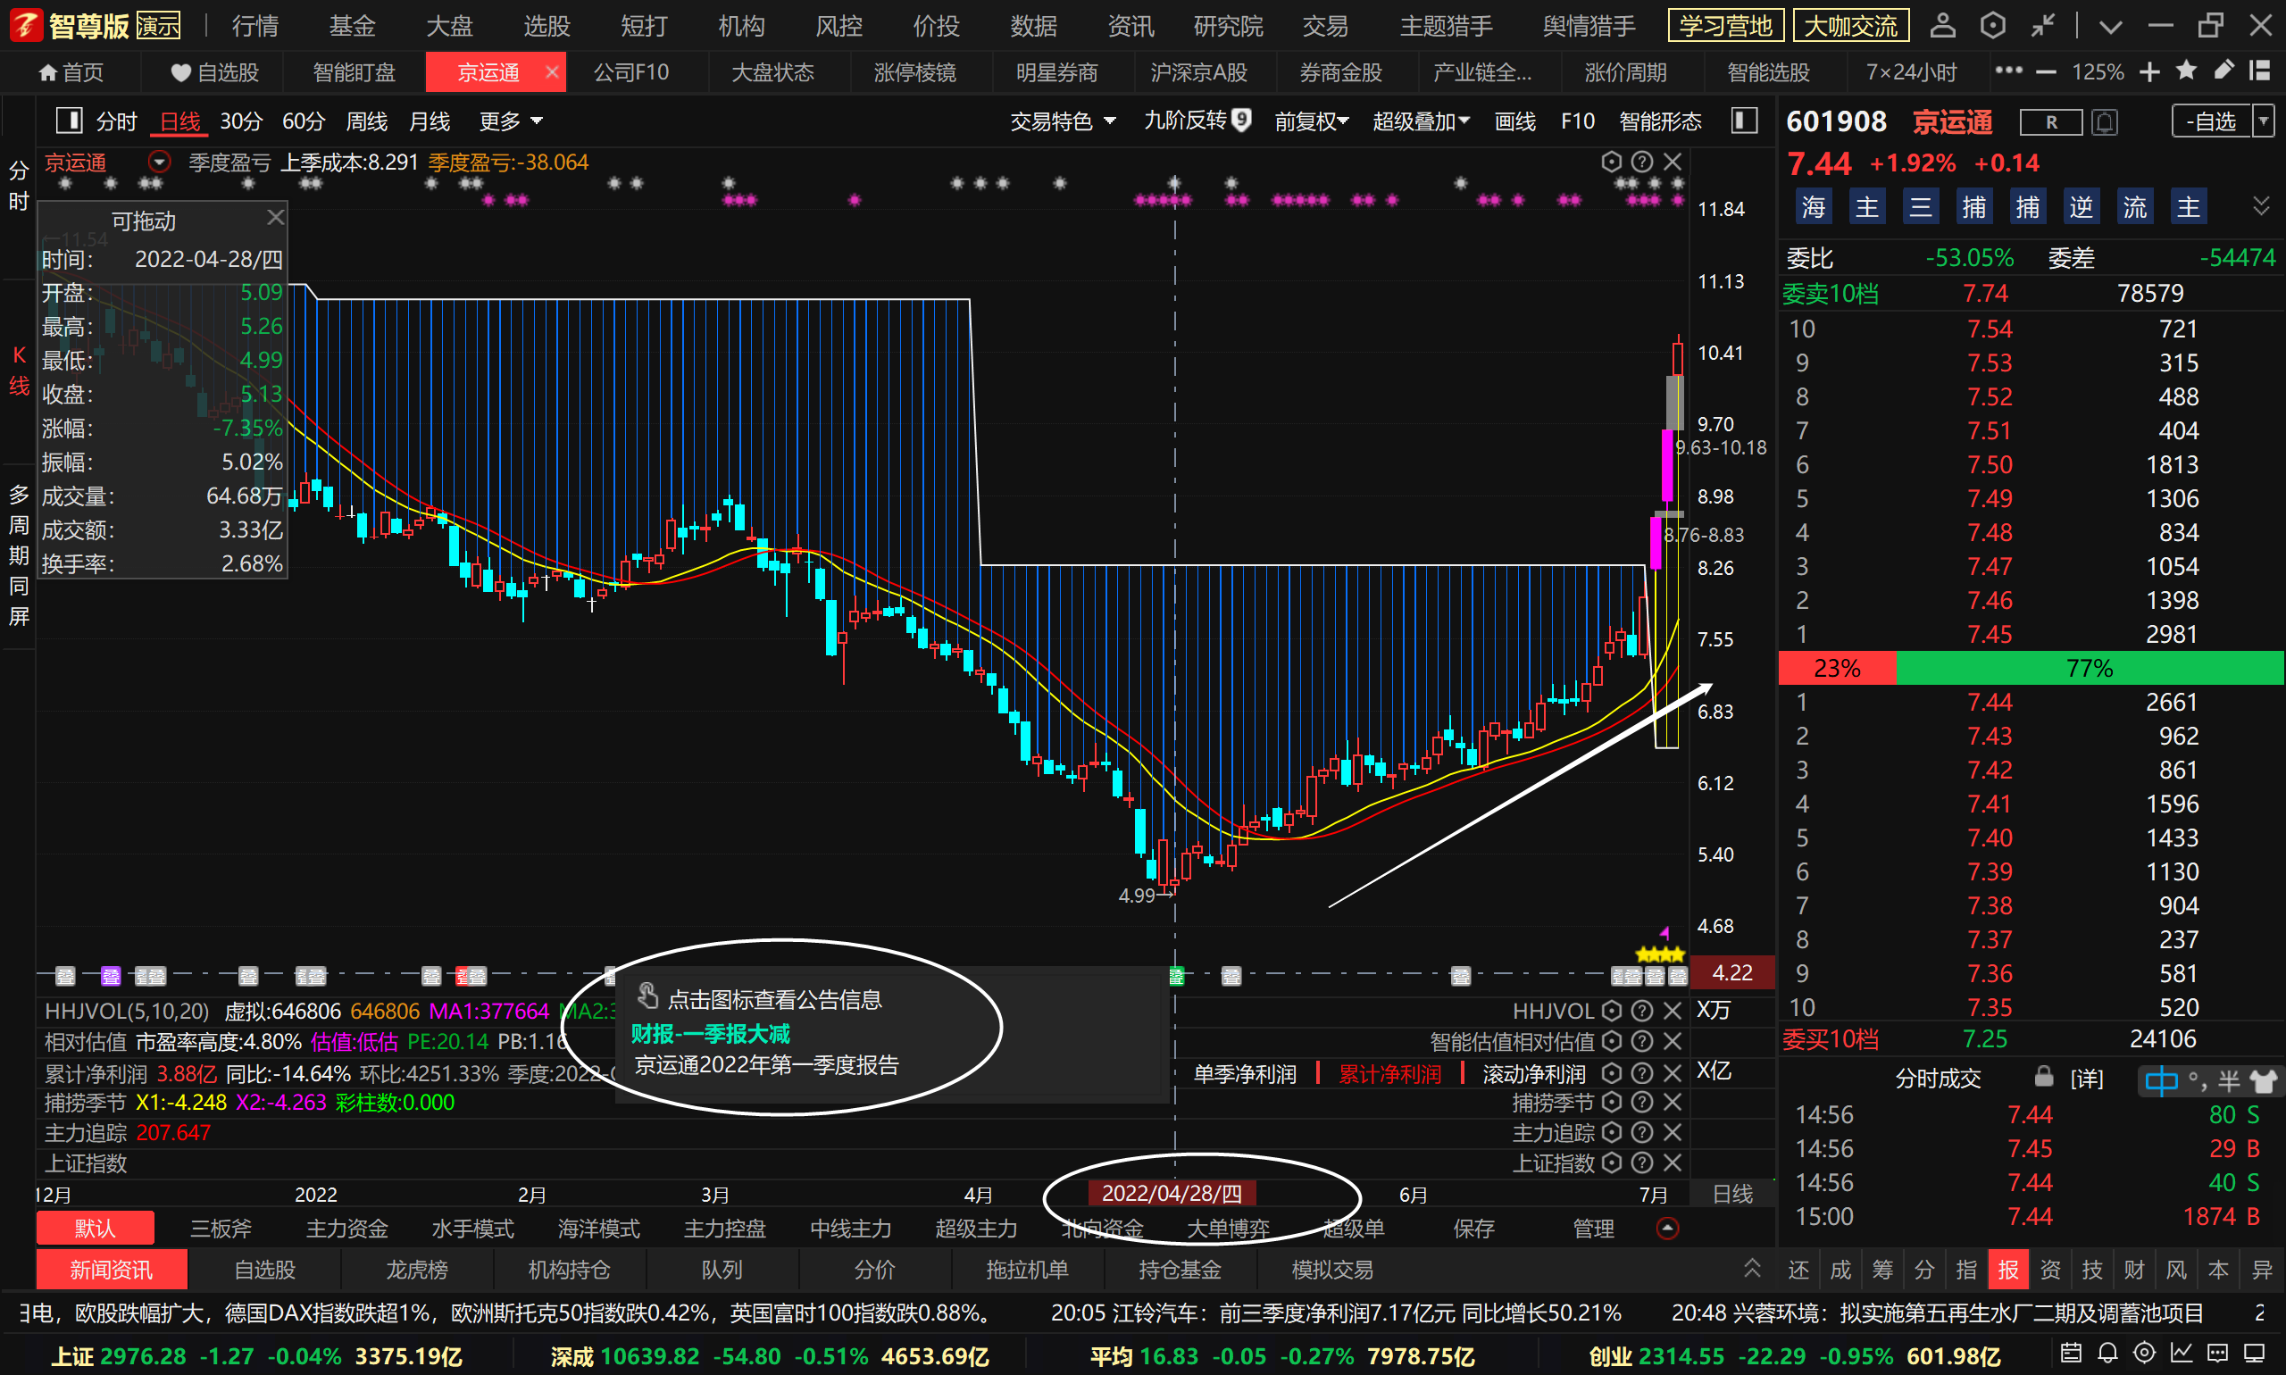Click the lock icon beside 分时成交
The image size is (2286, 1375).
pos(2043,1077)
